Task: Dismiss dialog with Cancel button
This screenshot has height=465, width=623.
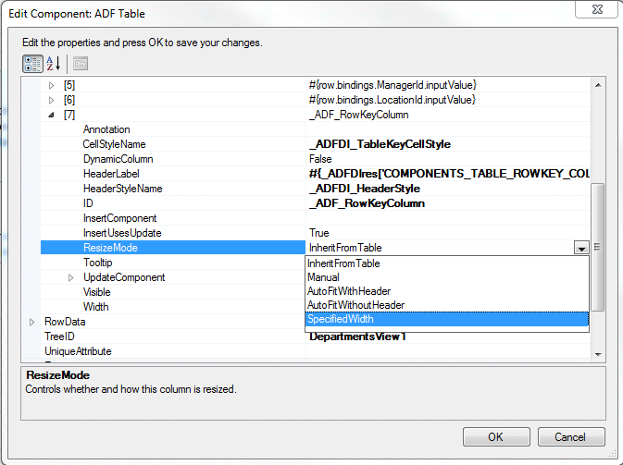Action: click(571, 437)
